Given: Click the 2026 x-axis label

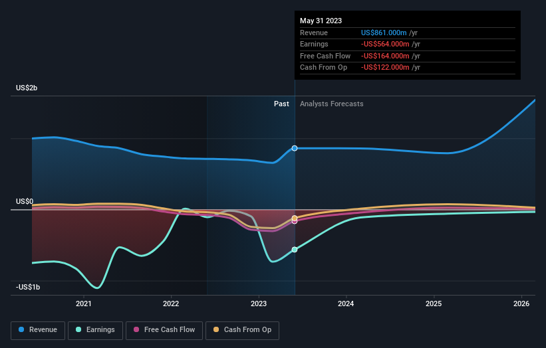Looking at the screenshot, I should (521, 304).
